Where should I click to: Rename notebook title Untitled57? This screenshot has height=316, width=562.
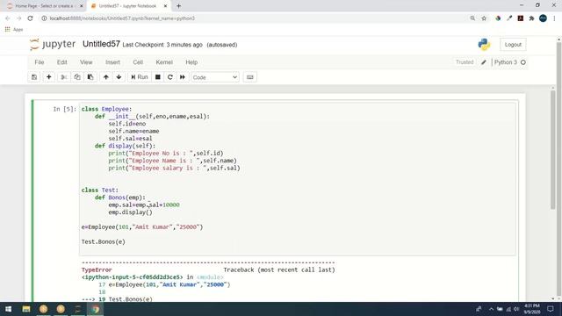coord(101,44)
